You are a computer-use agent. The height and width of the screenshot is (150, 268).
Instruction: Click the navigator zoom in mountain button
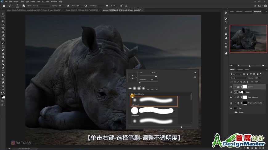263,66
